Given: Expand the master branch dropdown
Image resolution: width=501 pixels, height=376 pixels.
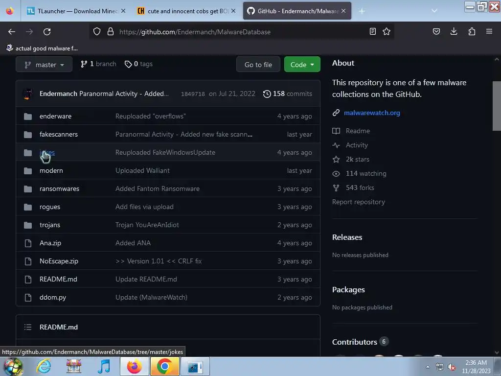Looking at the screenshot, I should 44,65.
